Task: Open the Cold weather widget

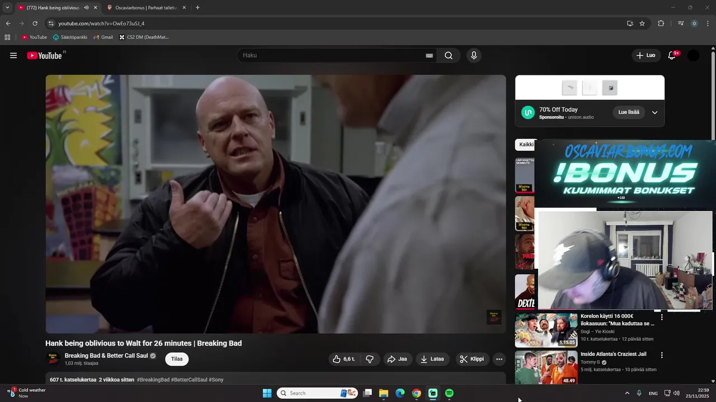Action: pos(27,393)
